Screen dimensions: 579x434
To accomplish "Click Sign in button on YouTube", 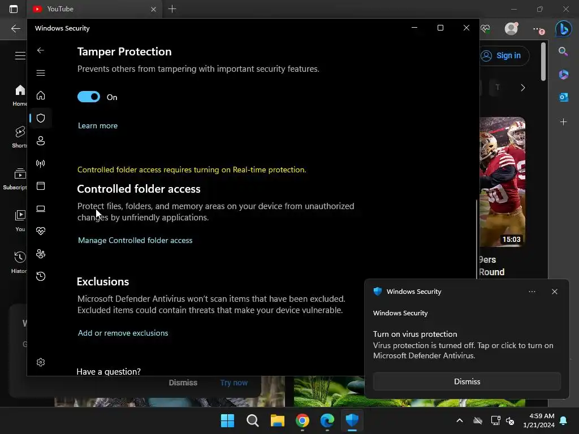I will (504, 56).
